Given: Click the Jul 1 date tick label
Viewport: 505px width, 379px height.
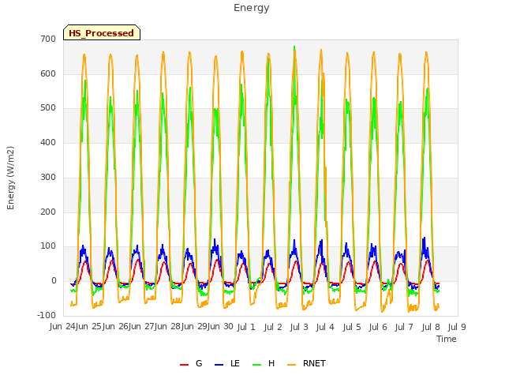Looking at the screenshot, I should (x=246, y=327).
